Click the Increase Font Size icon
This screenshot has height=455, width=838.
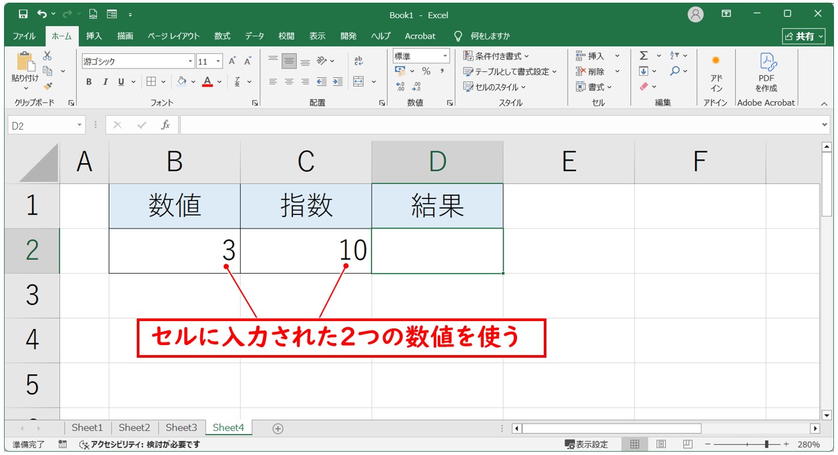pos(232,61)
